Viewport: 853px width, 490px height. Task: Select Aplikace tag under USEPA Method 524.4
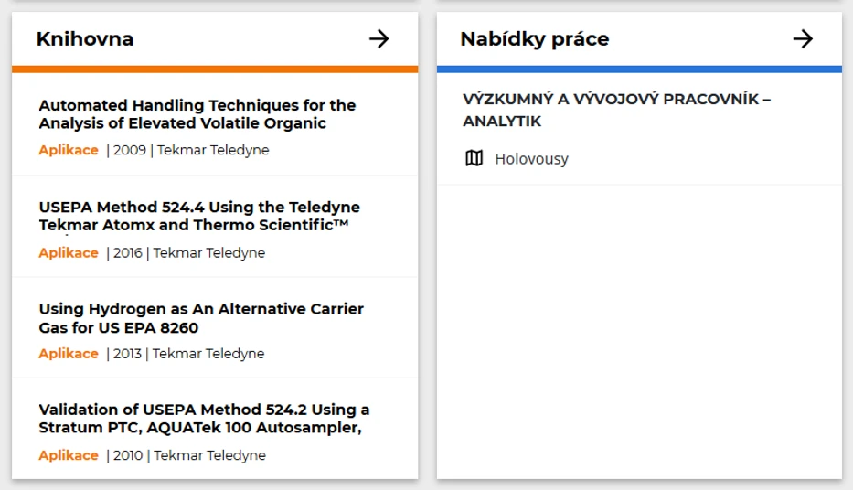click(69, 252)
